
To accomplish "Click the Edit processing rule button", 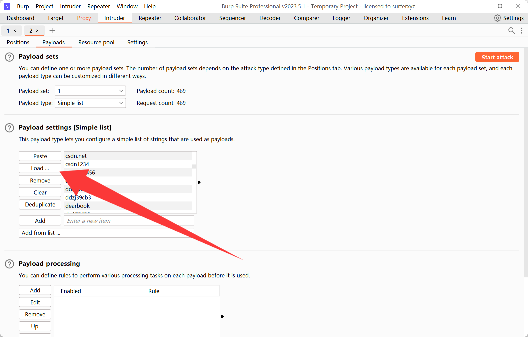I will [x=35, y=302].
